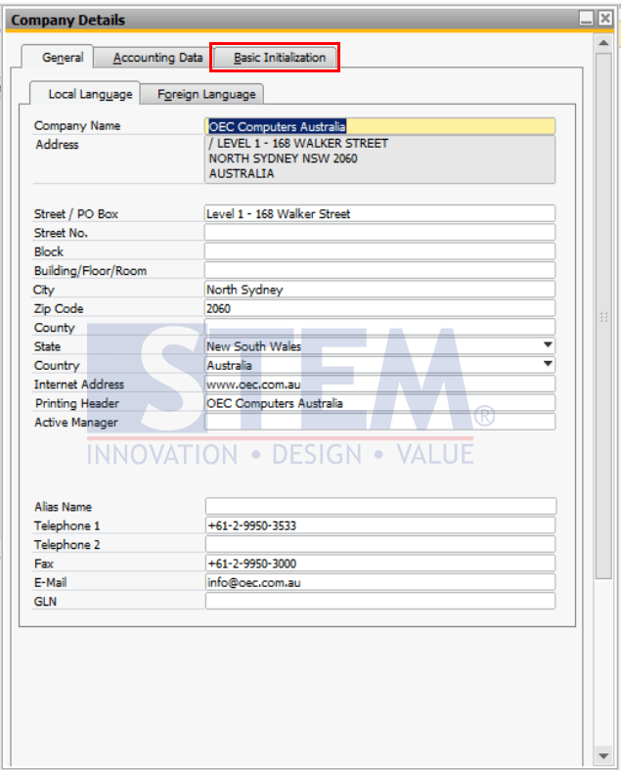Viewport: 621px width, 770px height.
Task: Minimize the Company Details window
Action: click(x=586, y=19)
